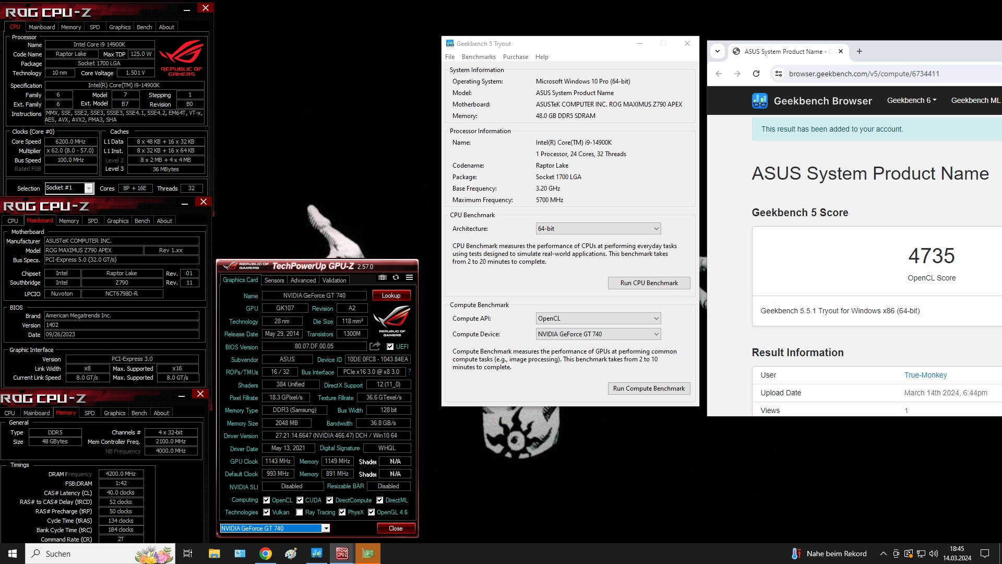
Task: Open the Windows Start menu
Action: (x=13, y=554)
